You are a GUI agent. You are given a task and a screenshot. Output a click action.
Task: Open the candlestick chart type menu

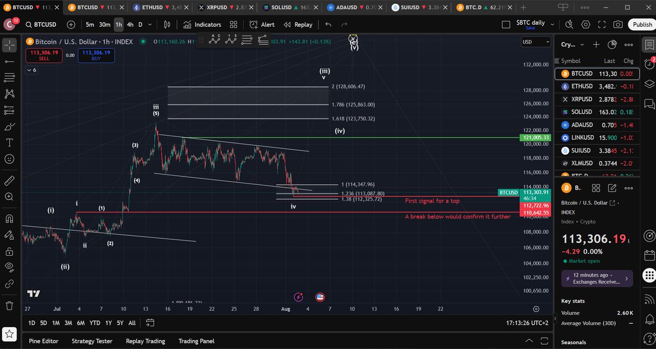[167, 25]
